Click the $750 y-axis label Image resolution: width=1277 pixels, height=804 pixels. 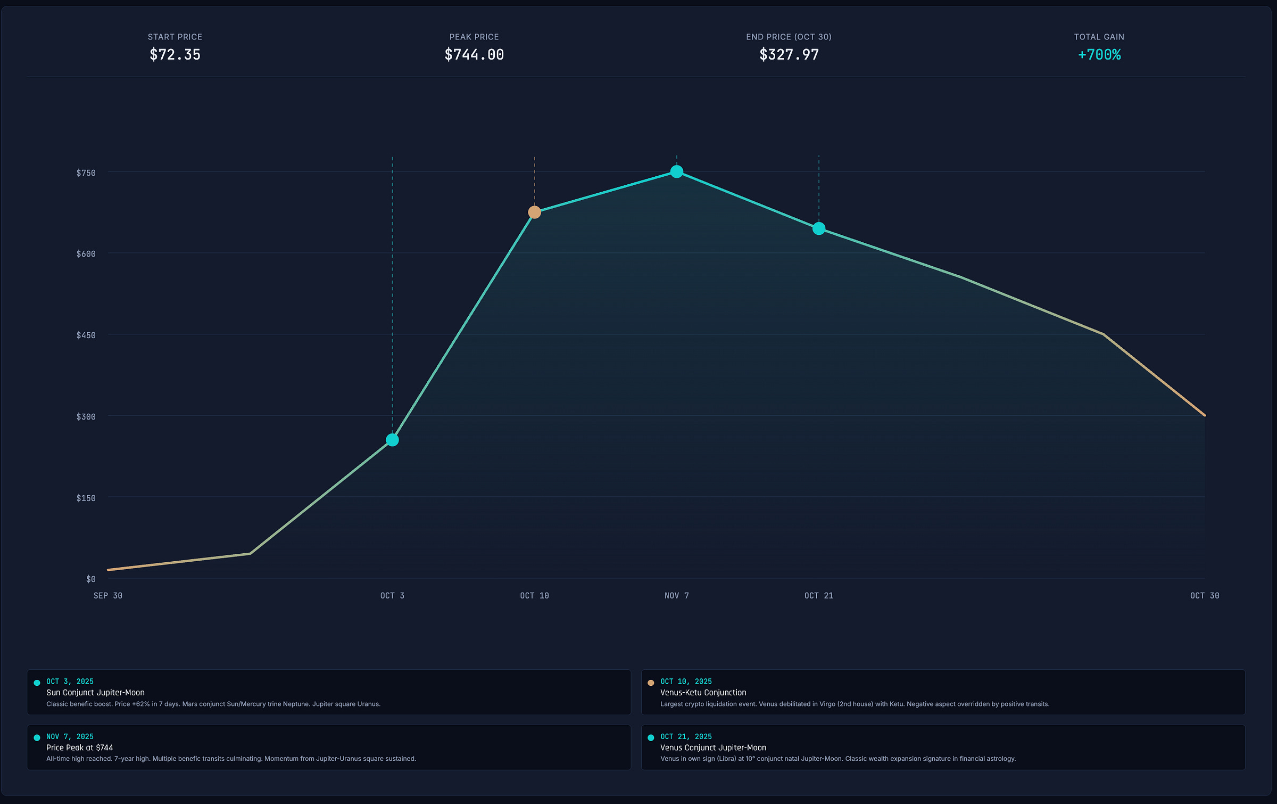pos(86,173)
